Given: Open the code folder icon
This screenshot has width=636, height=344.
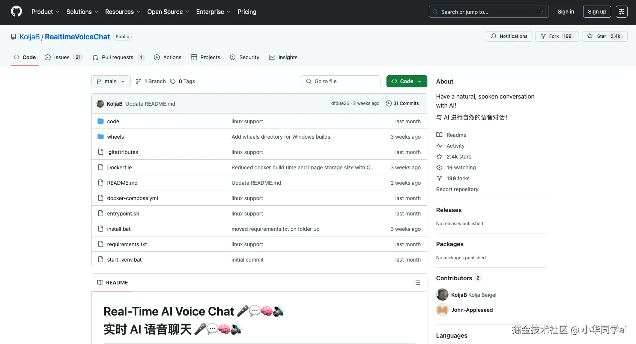Looking at the screenshot, I should (x=101, y=121).
